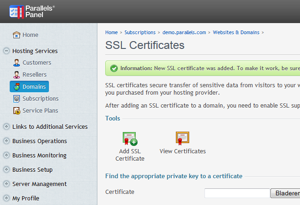Click the Subscriptions gear icon
This screenshot has height=205, width=300.
[x=17, y=99]
